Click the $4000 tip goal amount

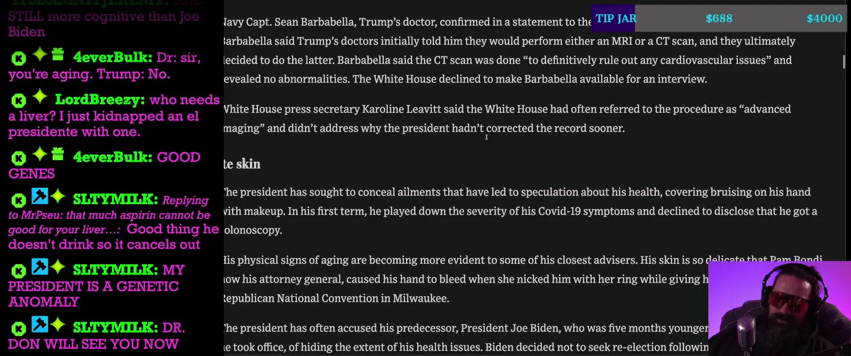click(x=824, y=18)
